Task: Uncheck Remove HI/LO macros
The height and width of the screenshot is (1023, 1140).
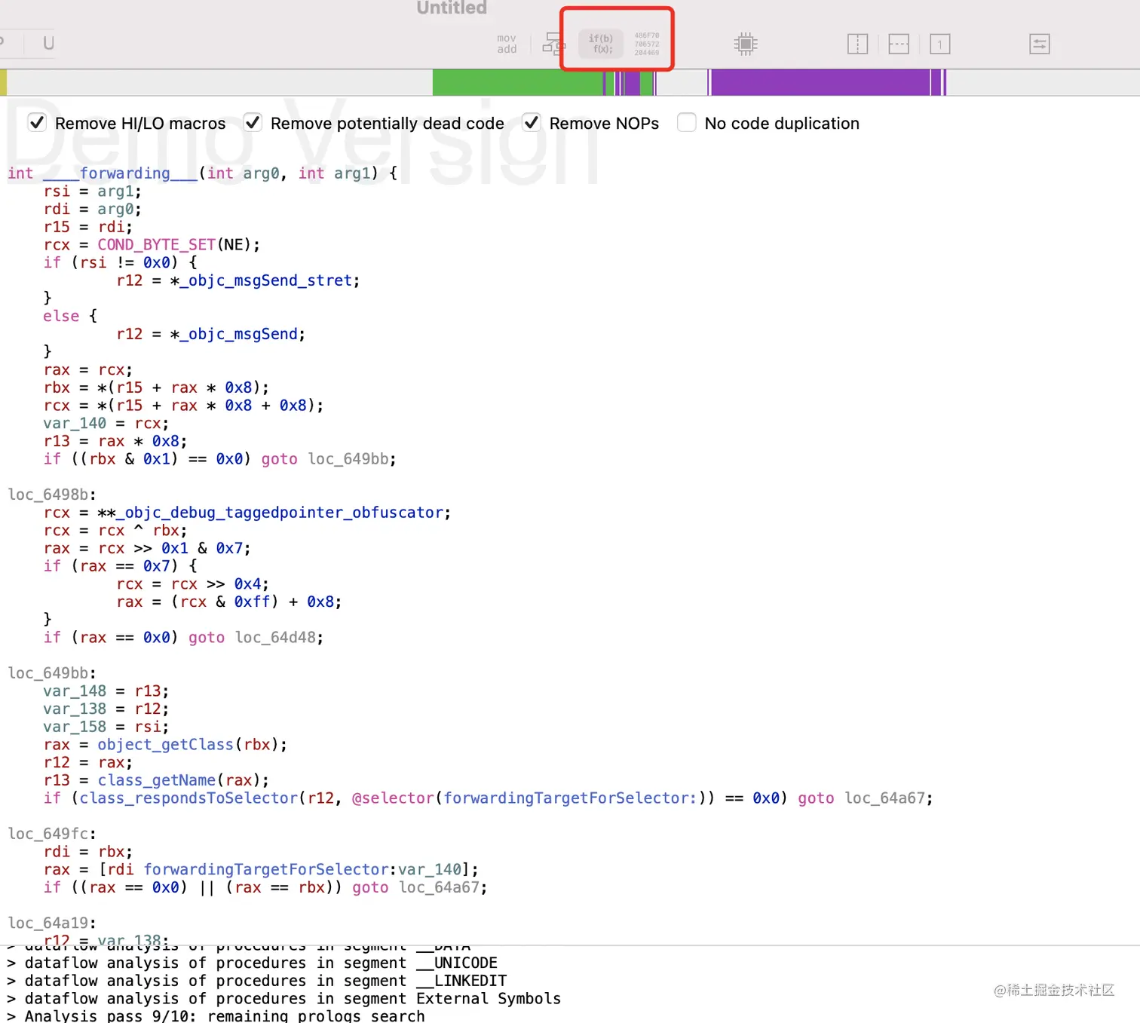Action: (37, 122)
